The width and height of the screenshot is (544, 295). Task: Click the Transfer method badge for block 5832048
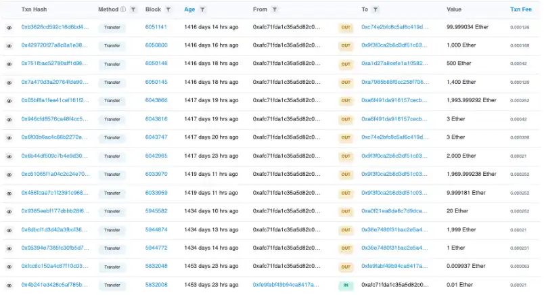pos(112,267)
